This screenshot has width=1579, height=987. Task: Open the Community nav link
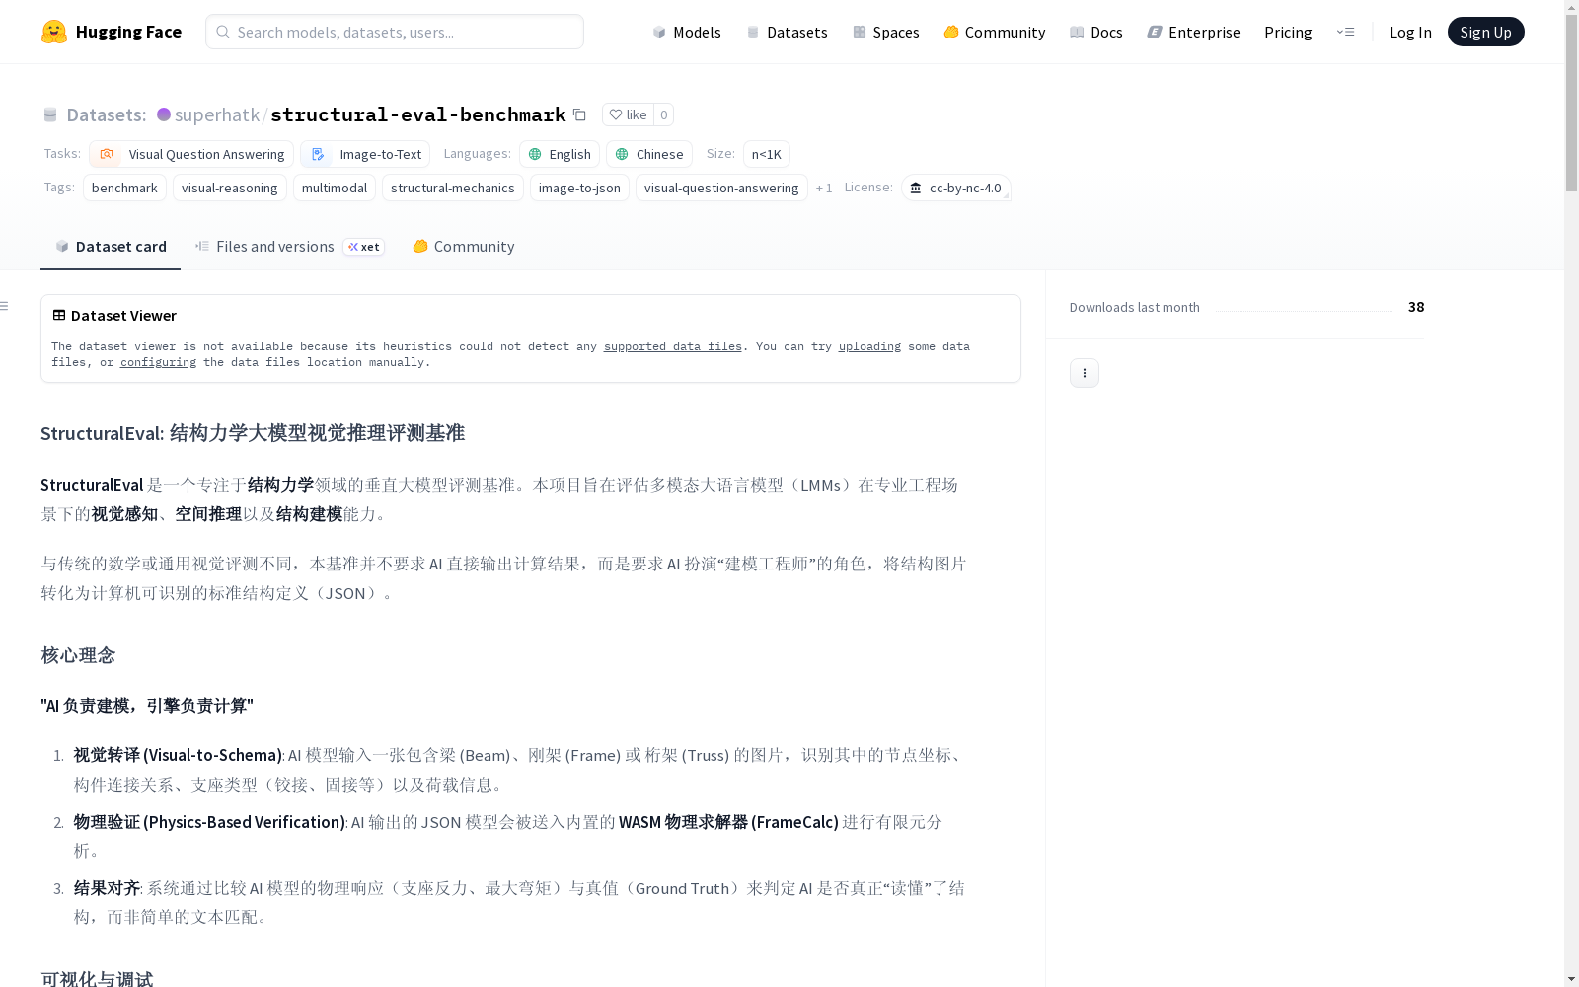tap(995, 32)
